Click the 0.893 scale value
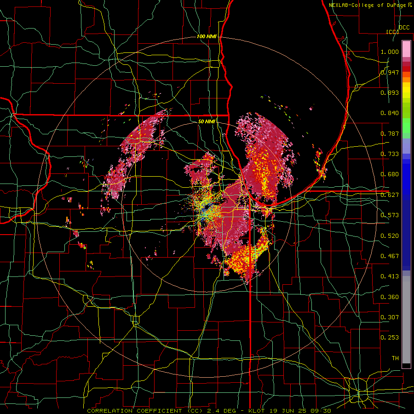The height and width of the screenshot is (414, 414). pos(390,92)
